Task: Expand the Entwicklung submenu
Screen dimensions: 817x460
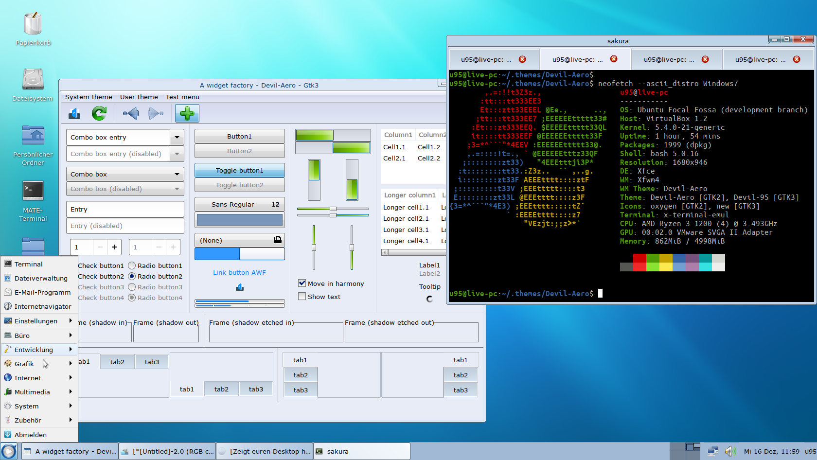Action: click(x=39, y=350)
